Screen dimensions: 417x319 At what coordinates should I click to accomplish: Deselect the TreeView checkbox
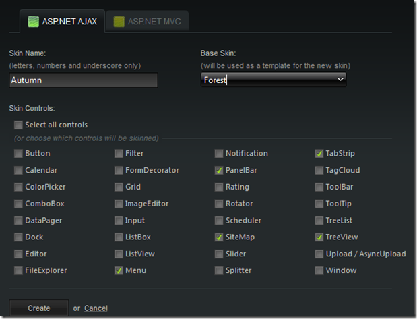click(319, 237)
